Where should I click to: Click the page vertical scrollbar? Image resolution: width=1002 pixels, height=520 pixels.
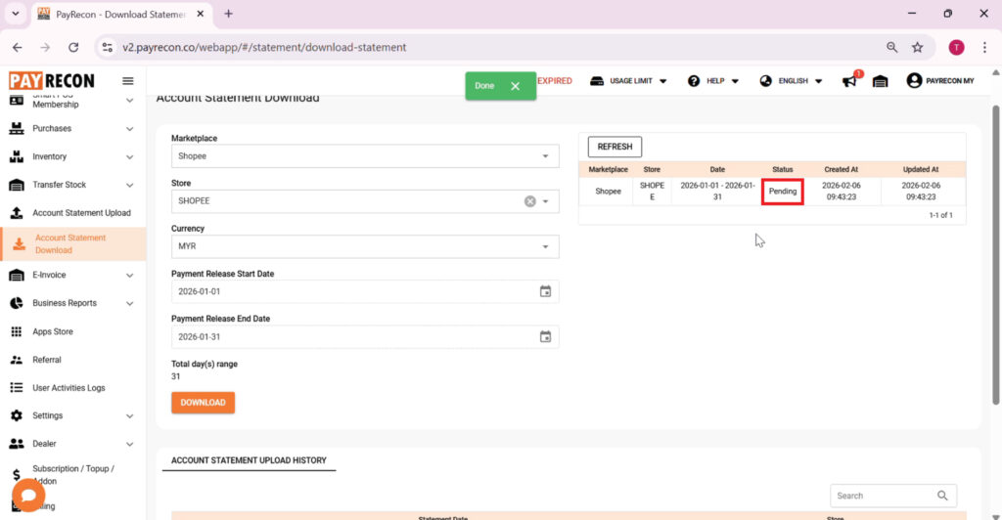tap(995, 255)
